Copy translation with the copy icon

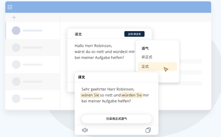(148, 130)
